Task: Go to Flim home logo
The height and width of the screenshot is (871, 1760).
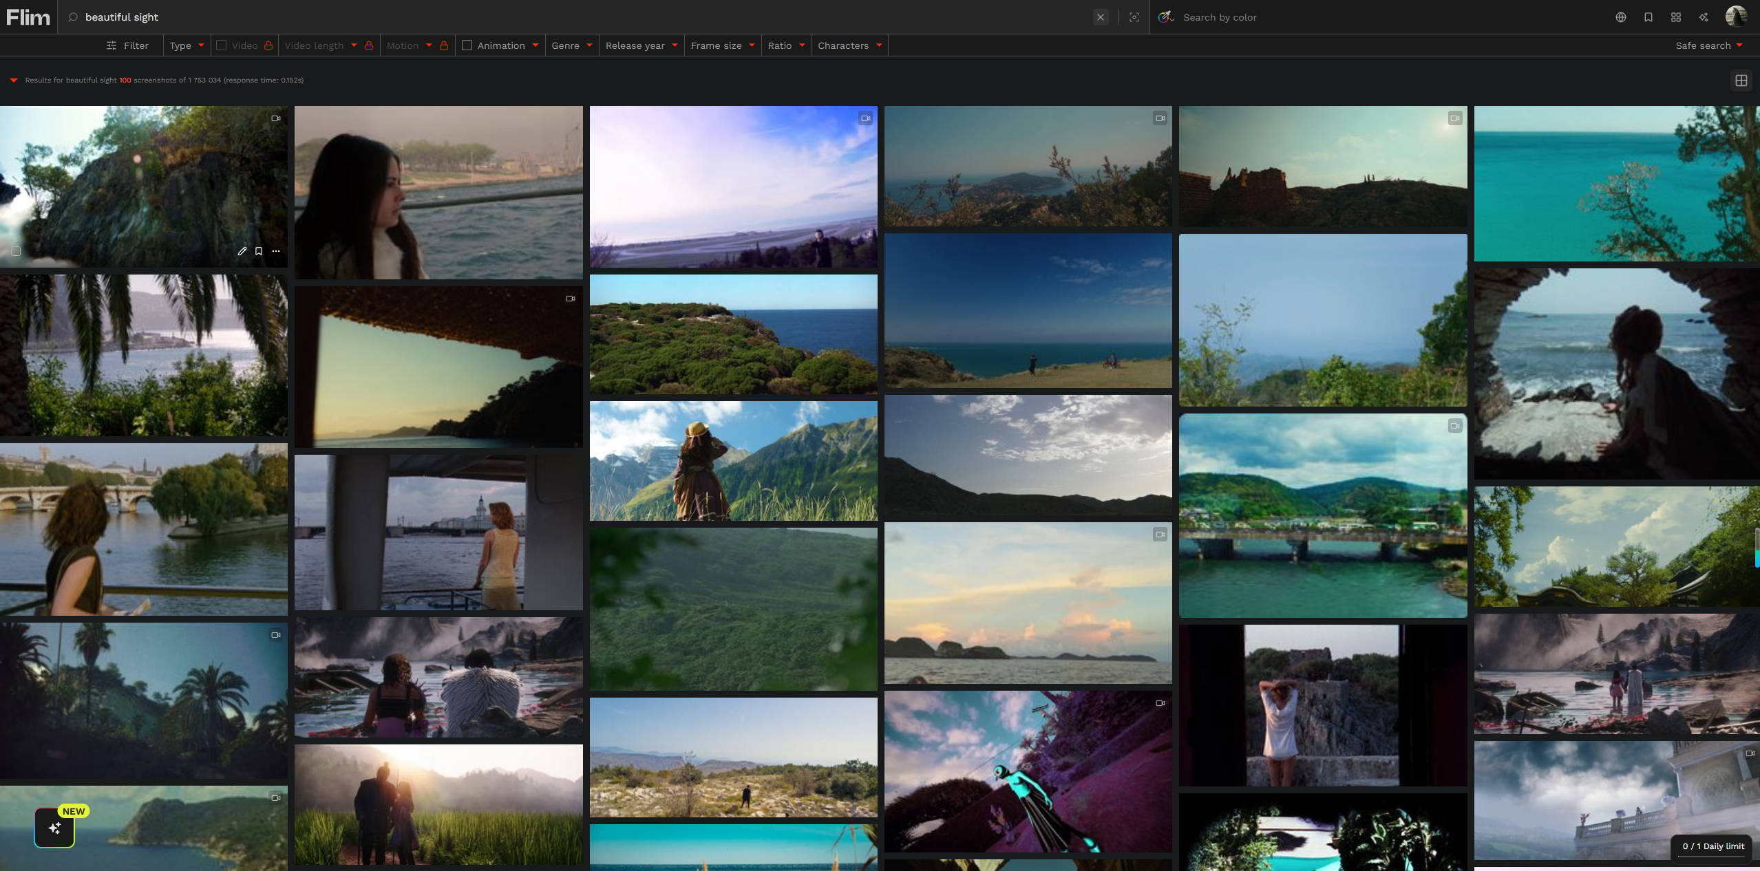Action: coord(28,17)
